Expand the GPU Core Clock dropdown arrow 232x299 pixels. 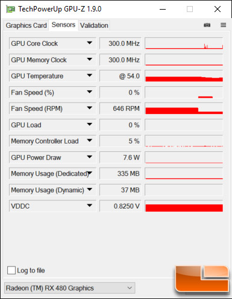[x=90, y=43]
